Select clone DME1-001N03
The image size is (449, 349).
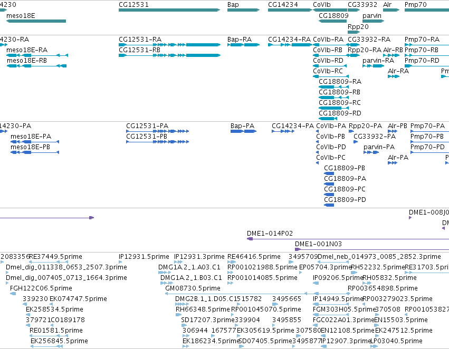click(319, 244)
